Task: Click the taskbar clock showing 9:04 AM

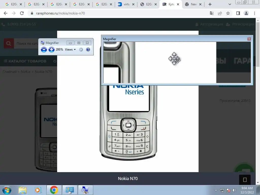Action: click(x=247, y=190)
